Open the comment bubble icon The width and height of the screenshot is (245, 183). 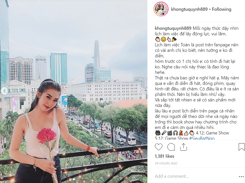tap(171, 147)
